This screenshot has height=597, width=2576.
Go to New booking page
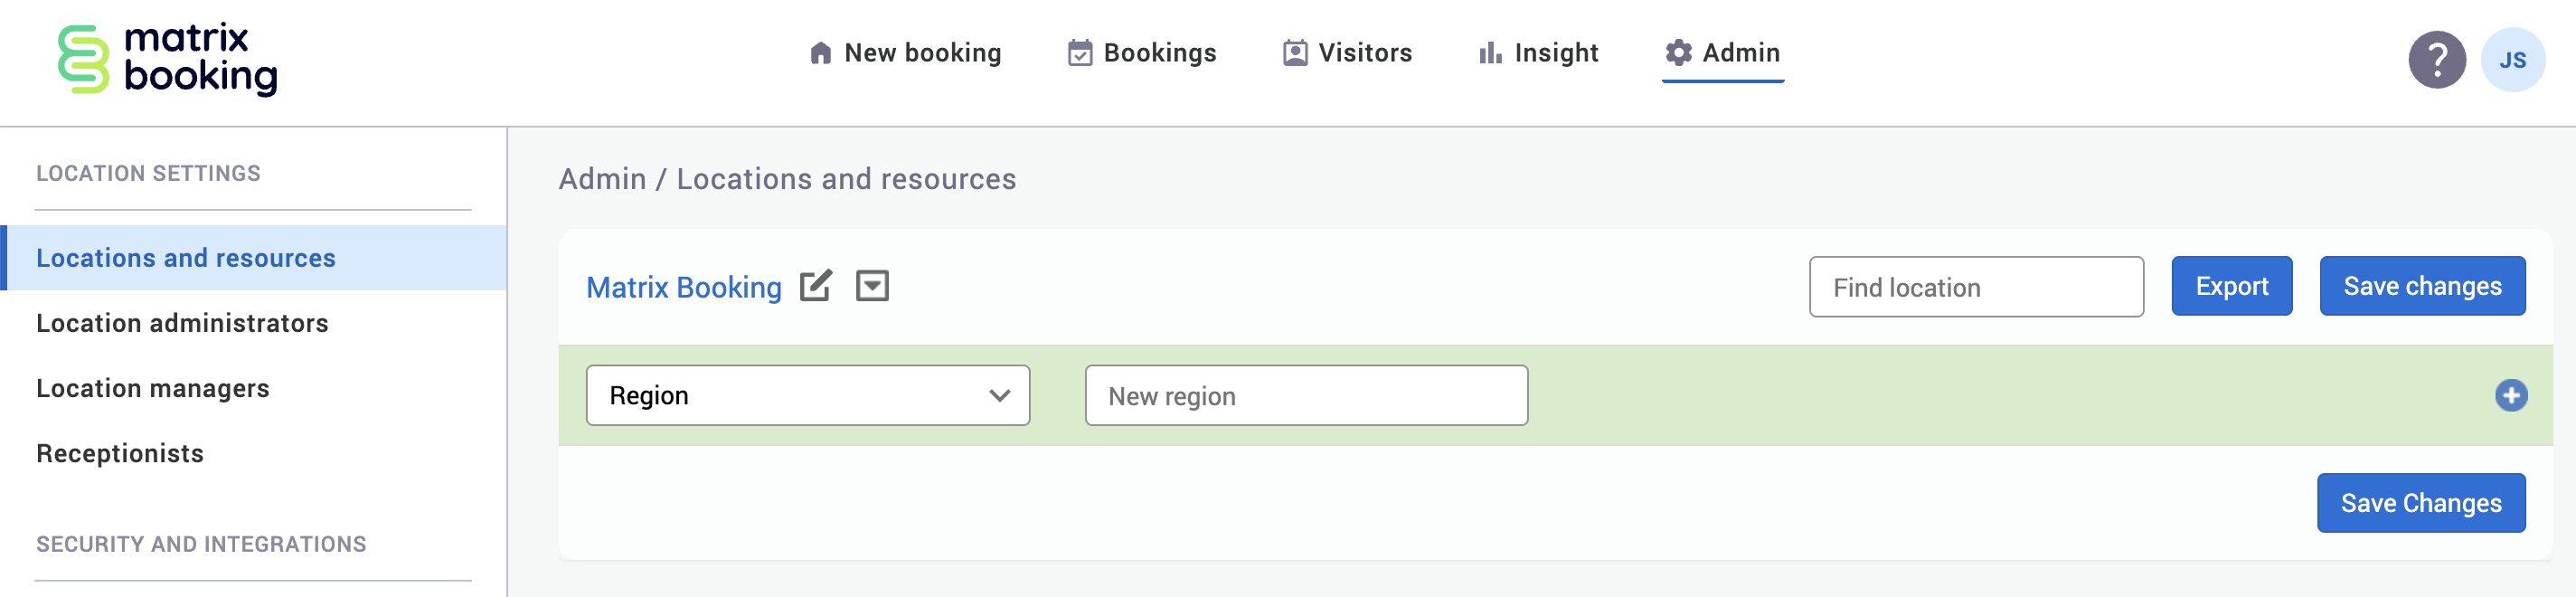[x=905, y=53]
